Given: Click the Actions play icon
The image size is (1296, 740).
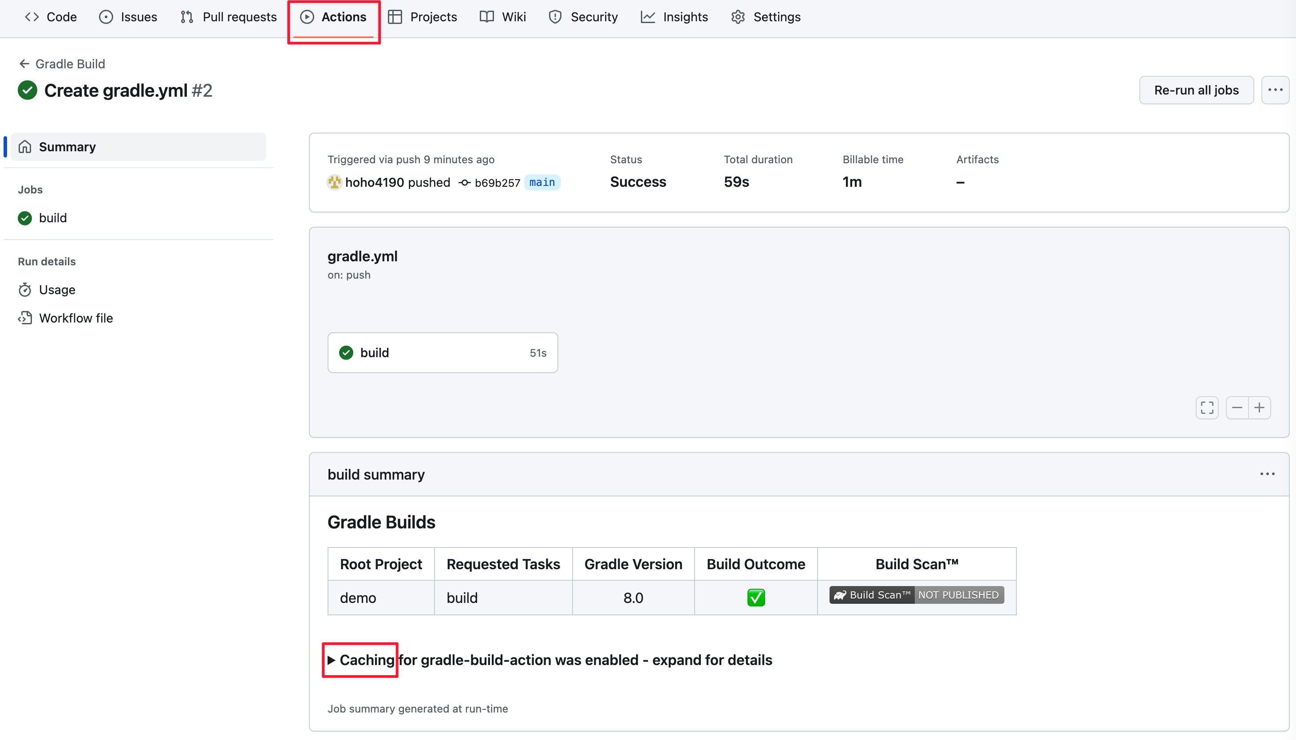Looking at the screenshot, I should (x=307, y=17).
